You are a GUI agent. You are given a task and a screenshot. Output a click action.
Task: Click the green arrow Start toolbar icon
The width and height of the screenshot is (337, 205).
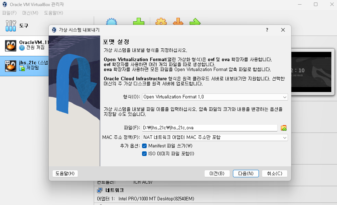tap(195, 22)
